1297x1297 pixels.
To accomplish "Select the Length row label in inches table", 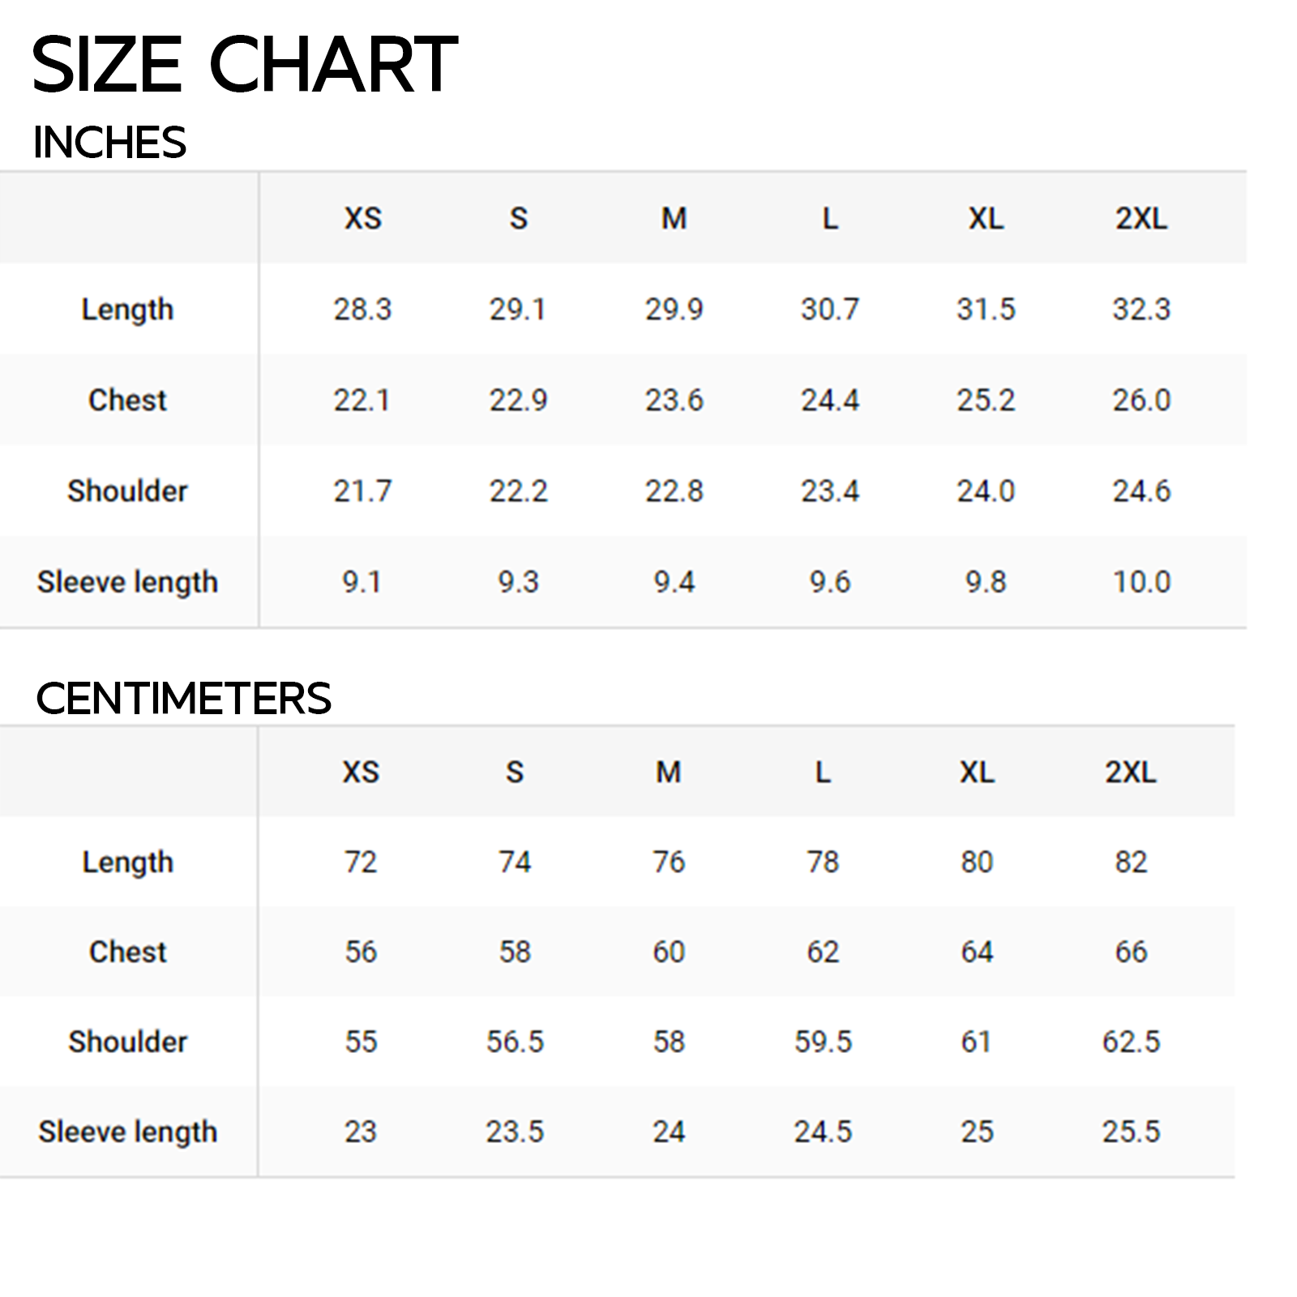I will (x=127, y=310).
